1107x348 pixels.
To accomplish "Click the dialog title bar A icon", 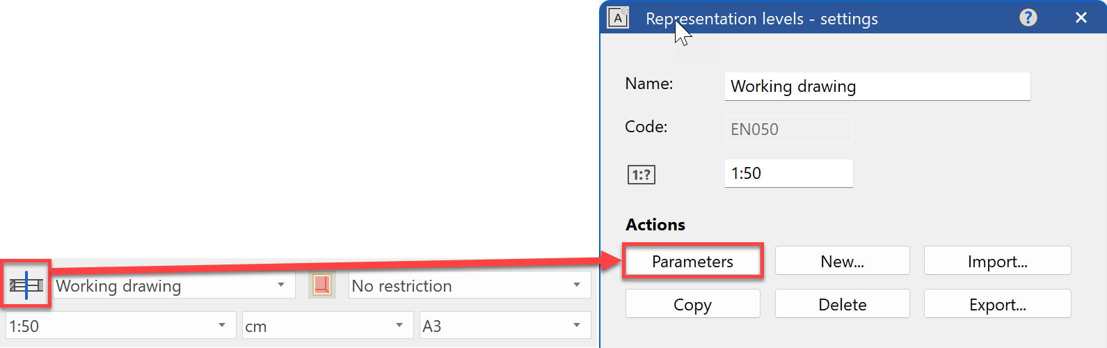I will [618, 18].
